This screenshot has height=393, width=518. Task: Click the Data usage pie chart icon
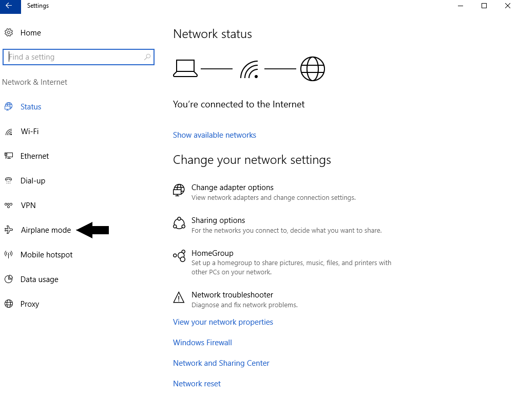pyautogui.click(x=9, y=279)
